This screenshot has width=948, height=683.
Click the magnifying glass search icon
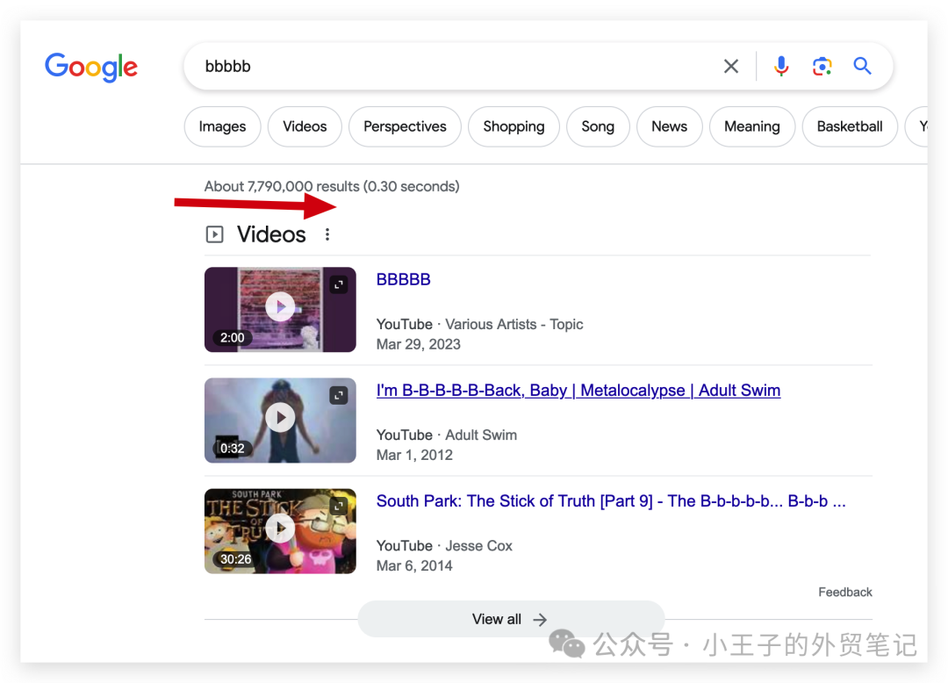[x=862, y=66]
